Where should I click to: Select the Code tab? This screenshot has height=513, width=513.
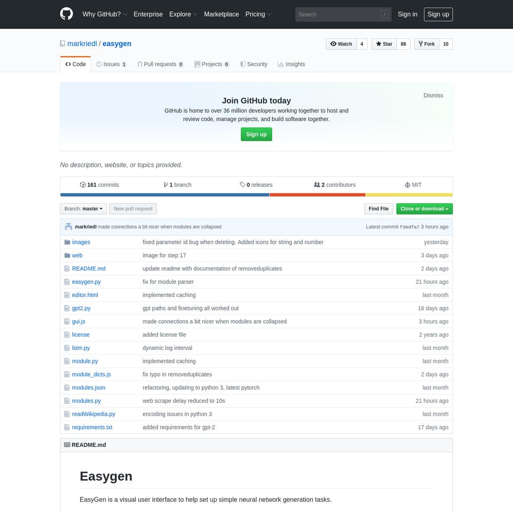[x=75, y=64]
